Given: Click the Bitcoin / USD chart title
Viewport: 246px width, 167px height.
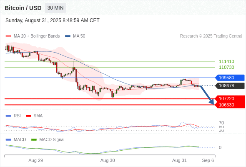Looking at the screenshot, I should pyautogui.click(x=23, y=8).
